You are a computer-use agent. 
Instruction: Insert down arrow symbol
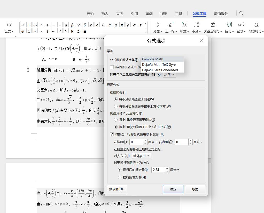click(29, 25)
